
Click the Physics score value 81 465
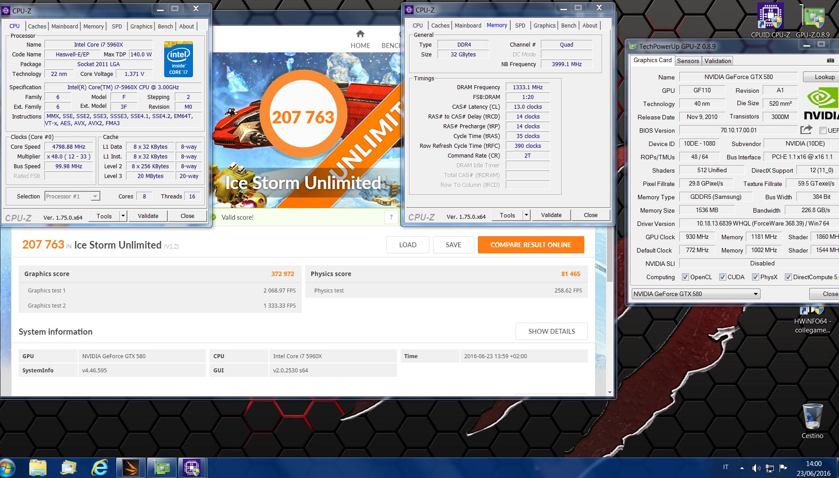[x=571, y=274]
